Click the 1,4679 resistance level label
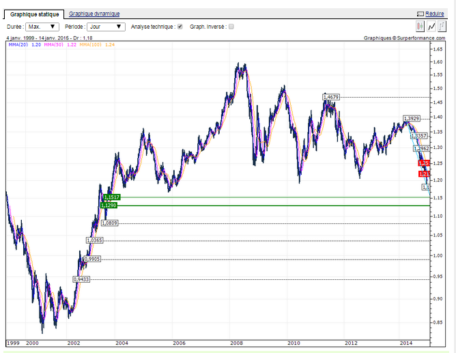The width and height of the screenshot is (456, 353). pos(331,98)
